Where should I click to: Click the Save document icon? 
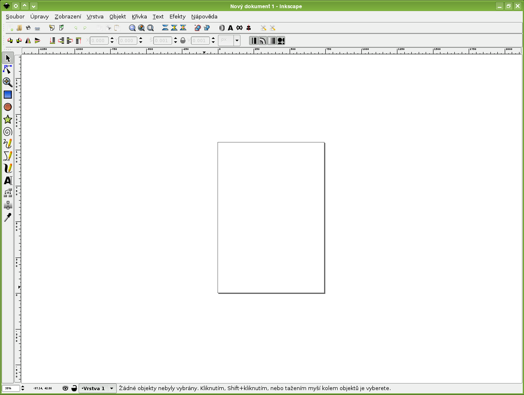click(x=28, y=28)
